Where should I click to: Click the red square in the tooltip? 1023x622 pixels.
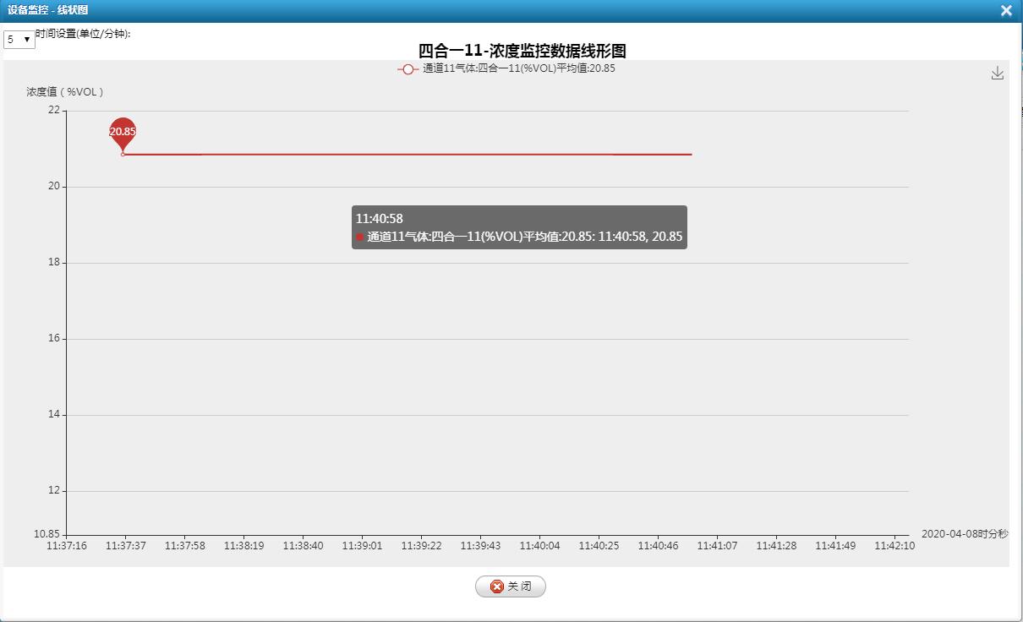pyautogui.click(x=359, y=237)
